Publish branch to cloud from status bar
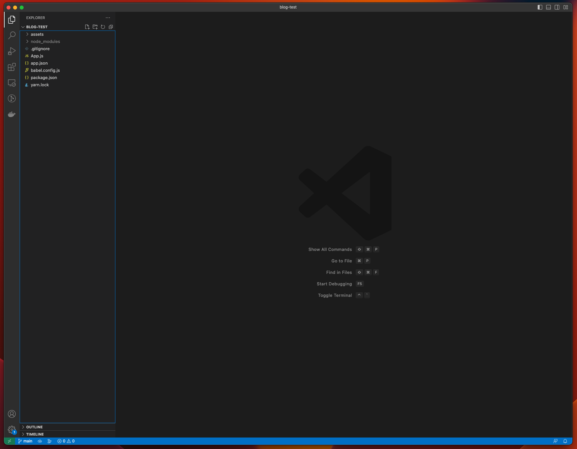The image size is (577, 449). pyautogui.click(x=40, y=441)
